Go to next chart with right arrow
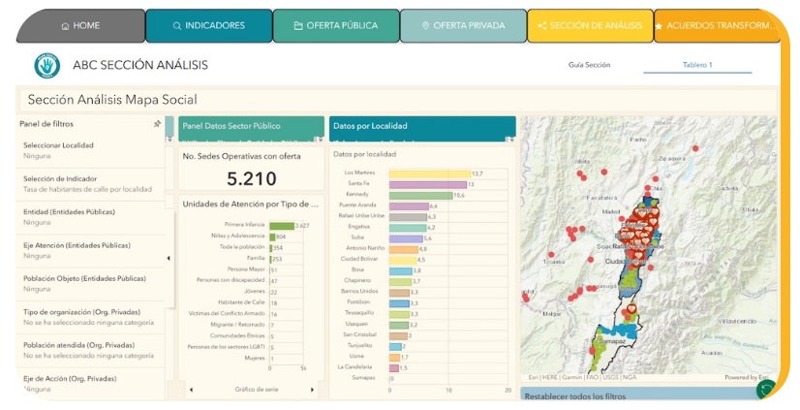Image resolution: width=800 pixels, height=410 pixels. coord(312,389)
